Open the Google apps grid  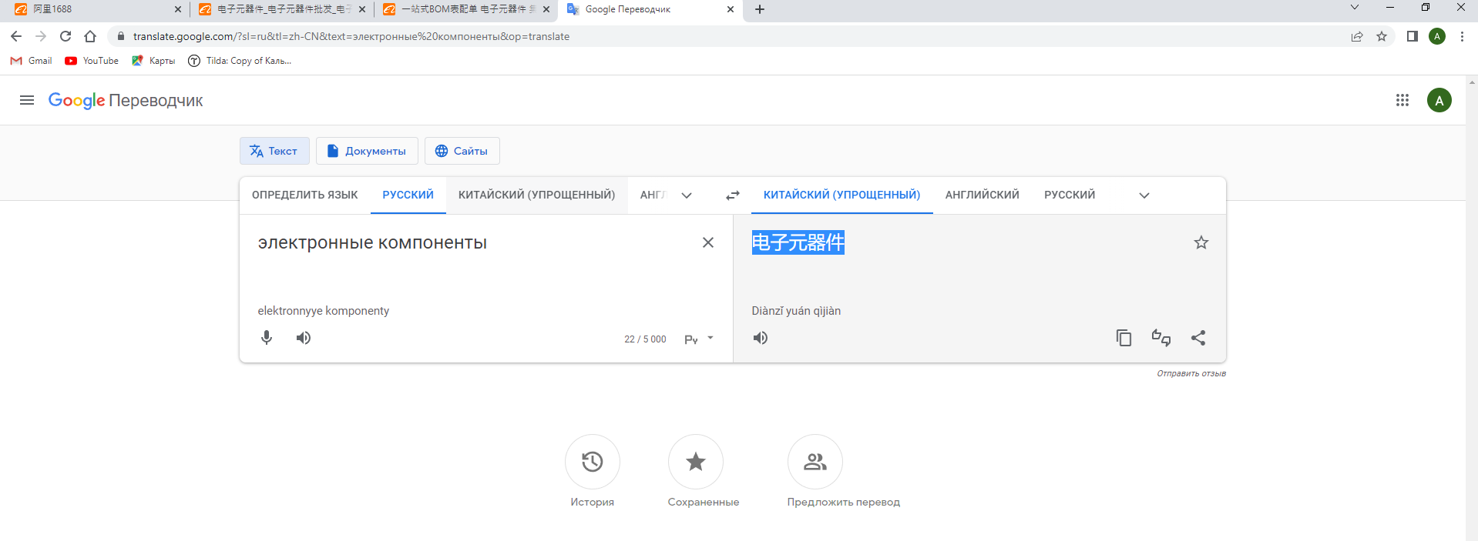pos(1402,100)
